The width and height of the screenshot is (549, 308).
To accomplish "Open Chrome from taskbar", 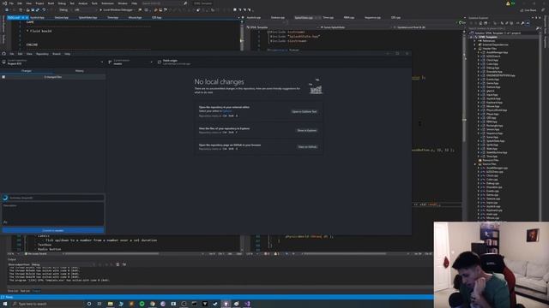I will point(153,304).
